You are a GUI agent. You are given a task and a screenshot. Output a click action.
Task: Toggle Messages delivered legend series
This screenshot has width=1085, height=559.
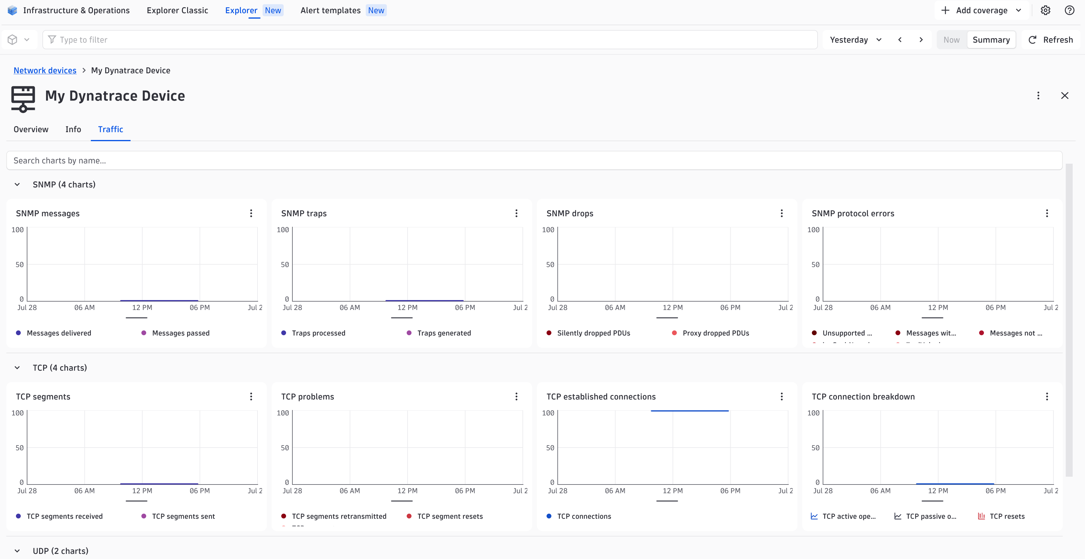tap(54, 333)
